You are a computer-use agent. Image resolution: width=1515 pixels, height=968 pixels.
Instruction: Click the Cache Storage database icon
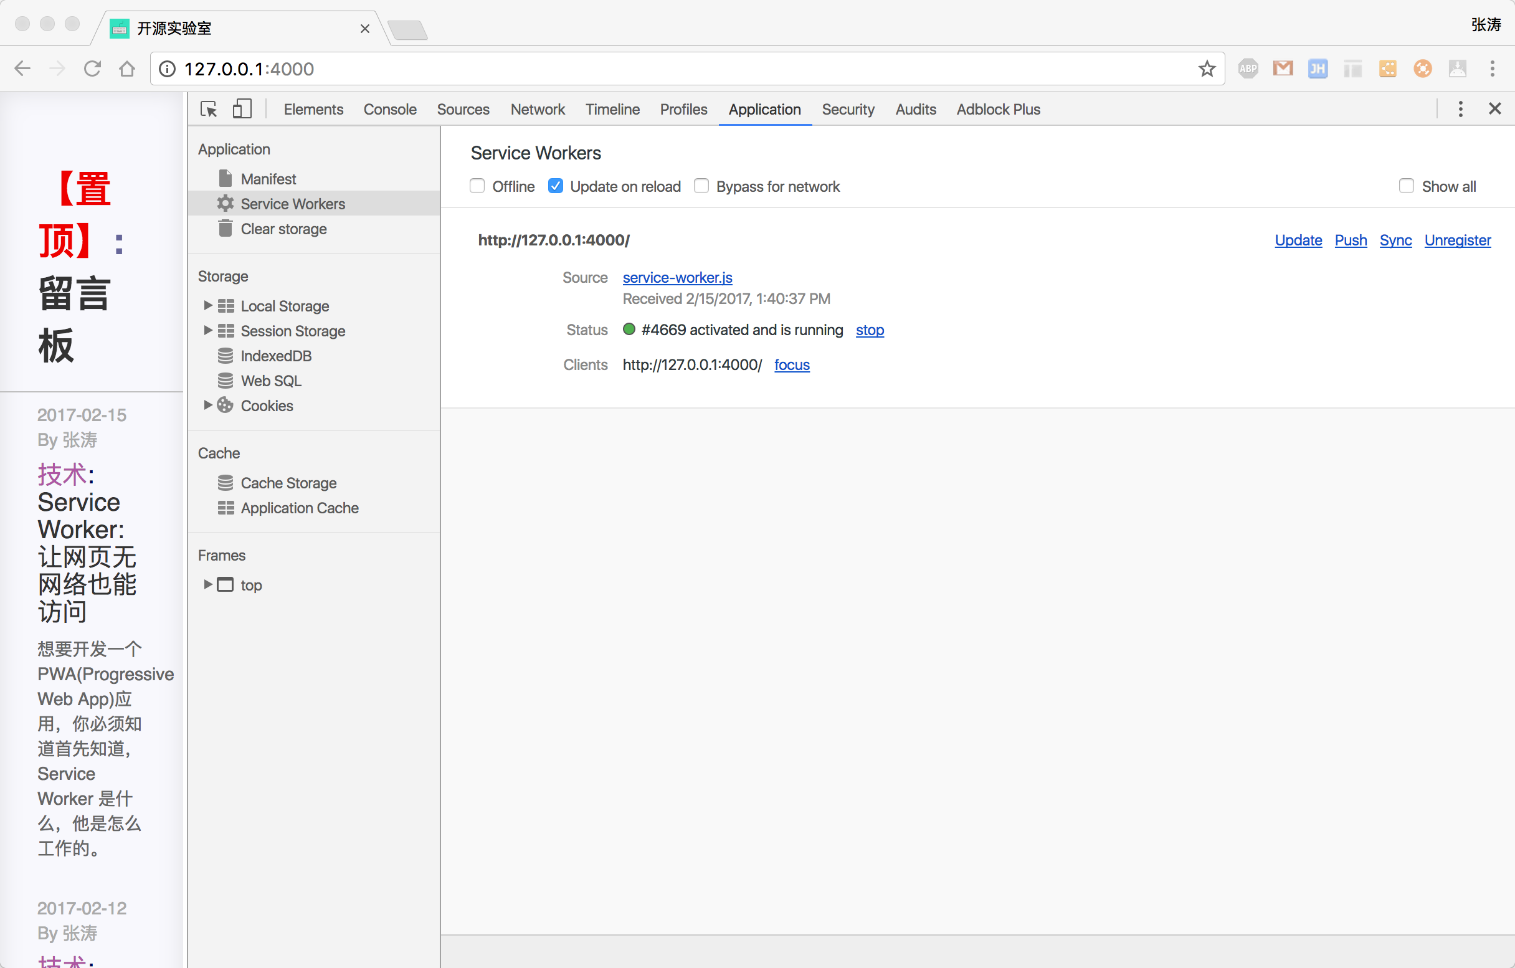[x=226, y=482]
